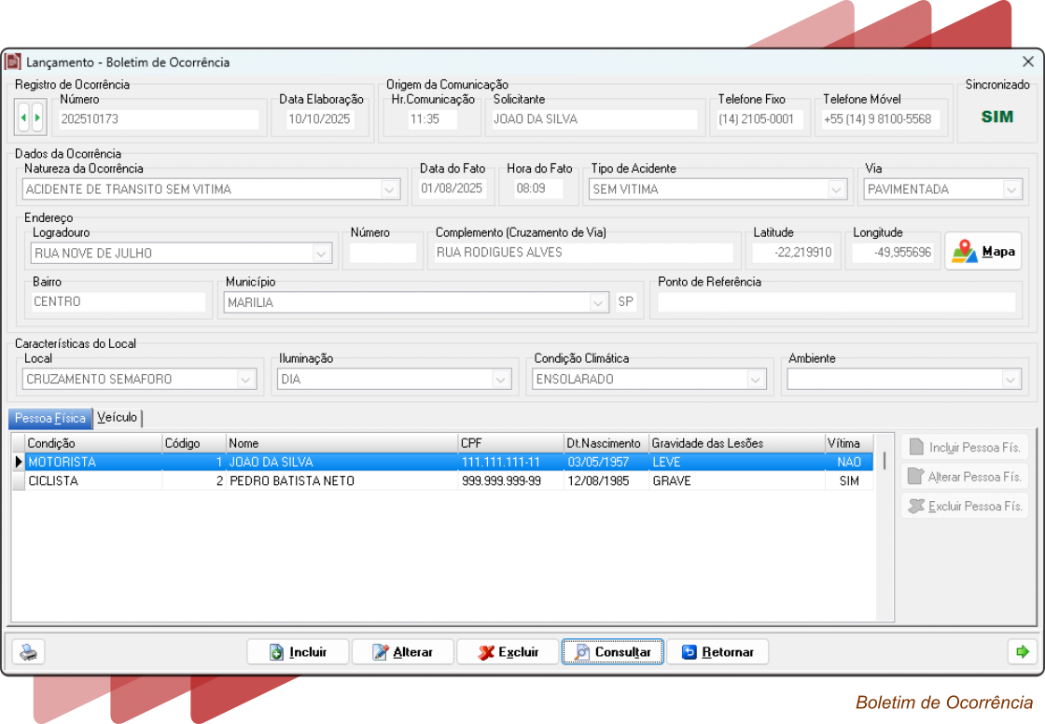Click the Ponto de Referência field
The image size is (1045, 724).
835,302
